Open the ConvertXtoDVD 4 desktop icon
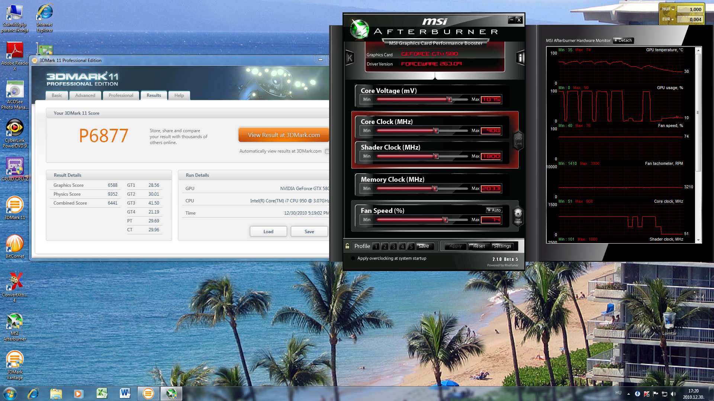The height and width of the screenshot is (401, 714). 15,288
